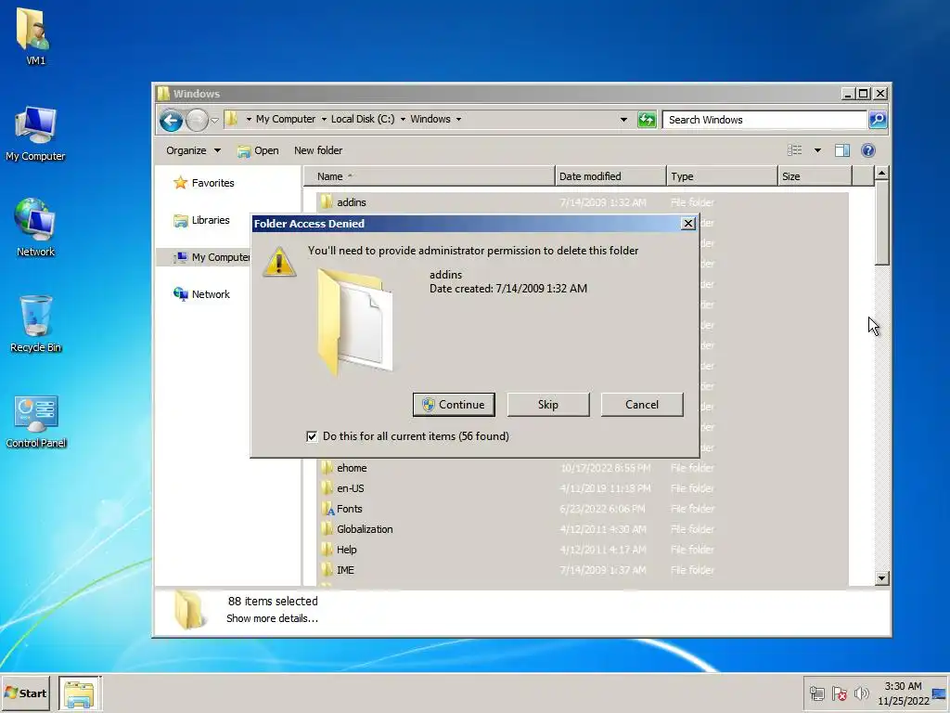The height and width of the screenshot is (713, 950).
Task: Click Continue to grant administrator permission
Action: (x=454, y=405)
